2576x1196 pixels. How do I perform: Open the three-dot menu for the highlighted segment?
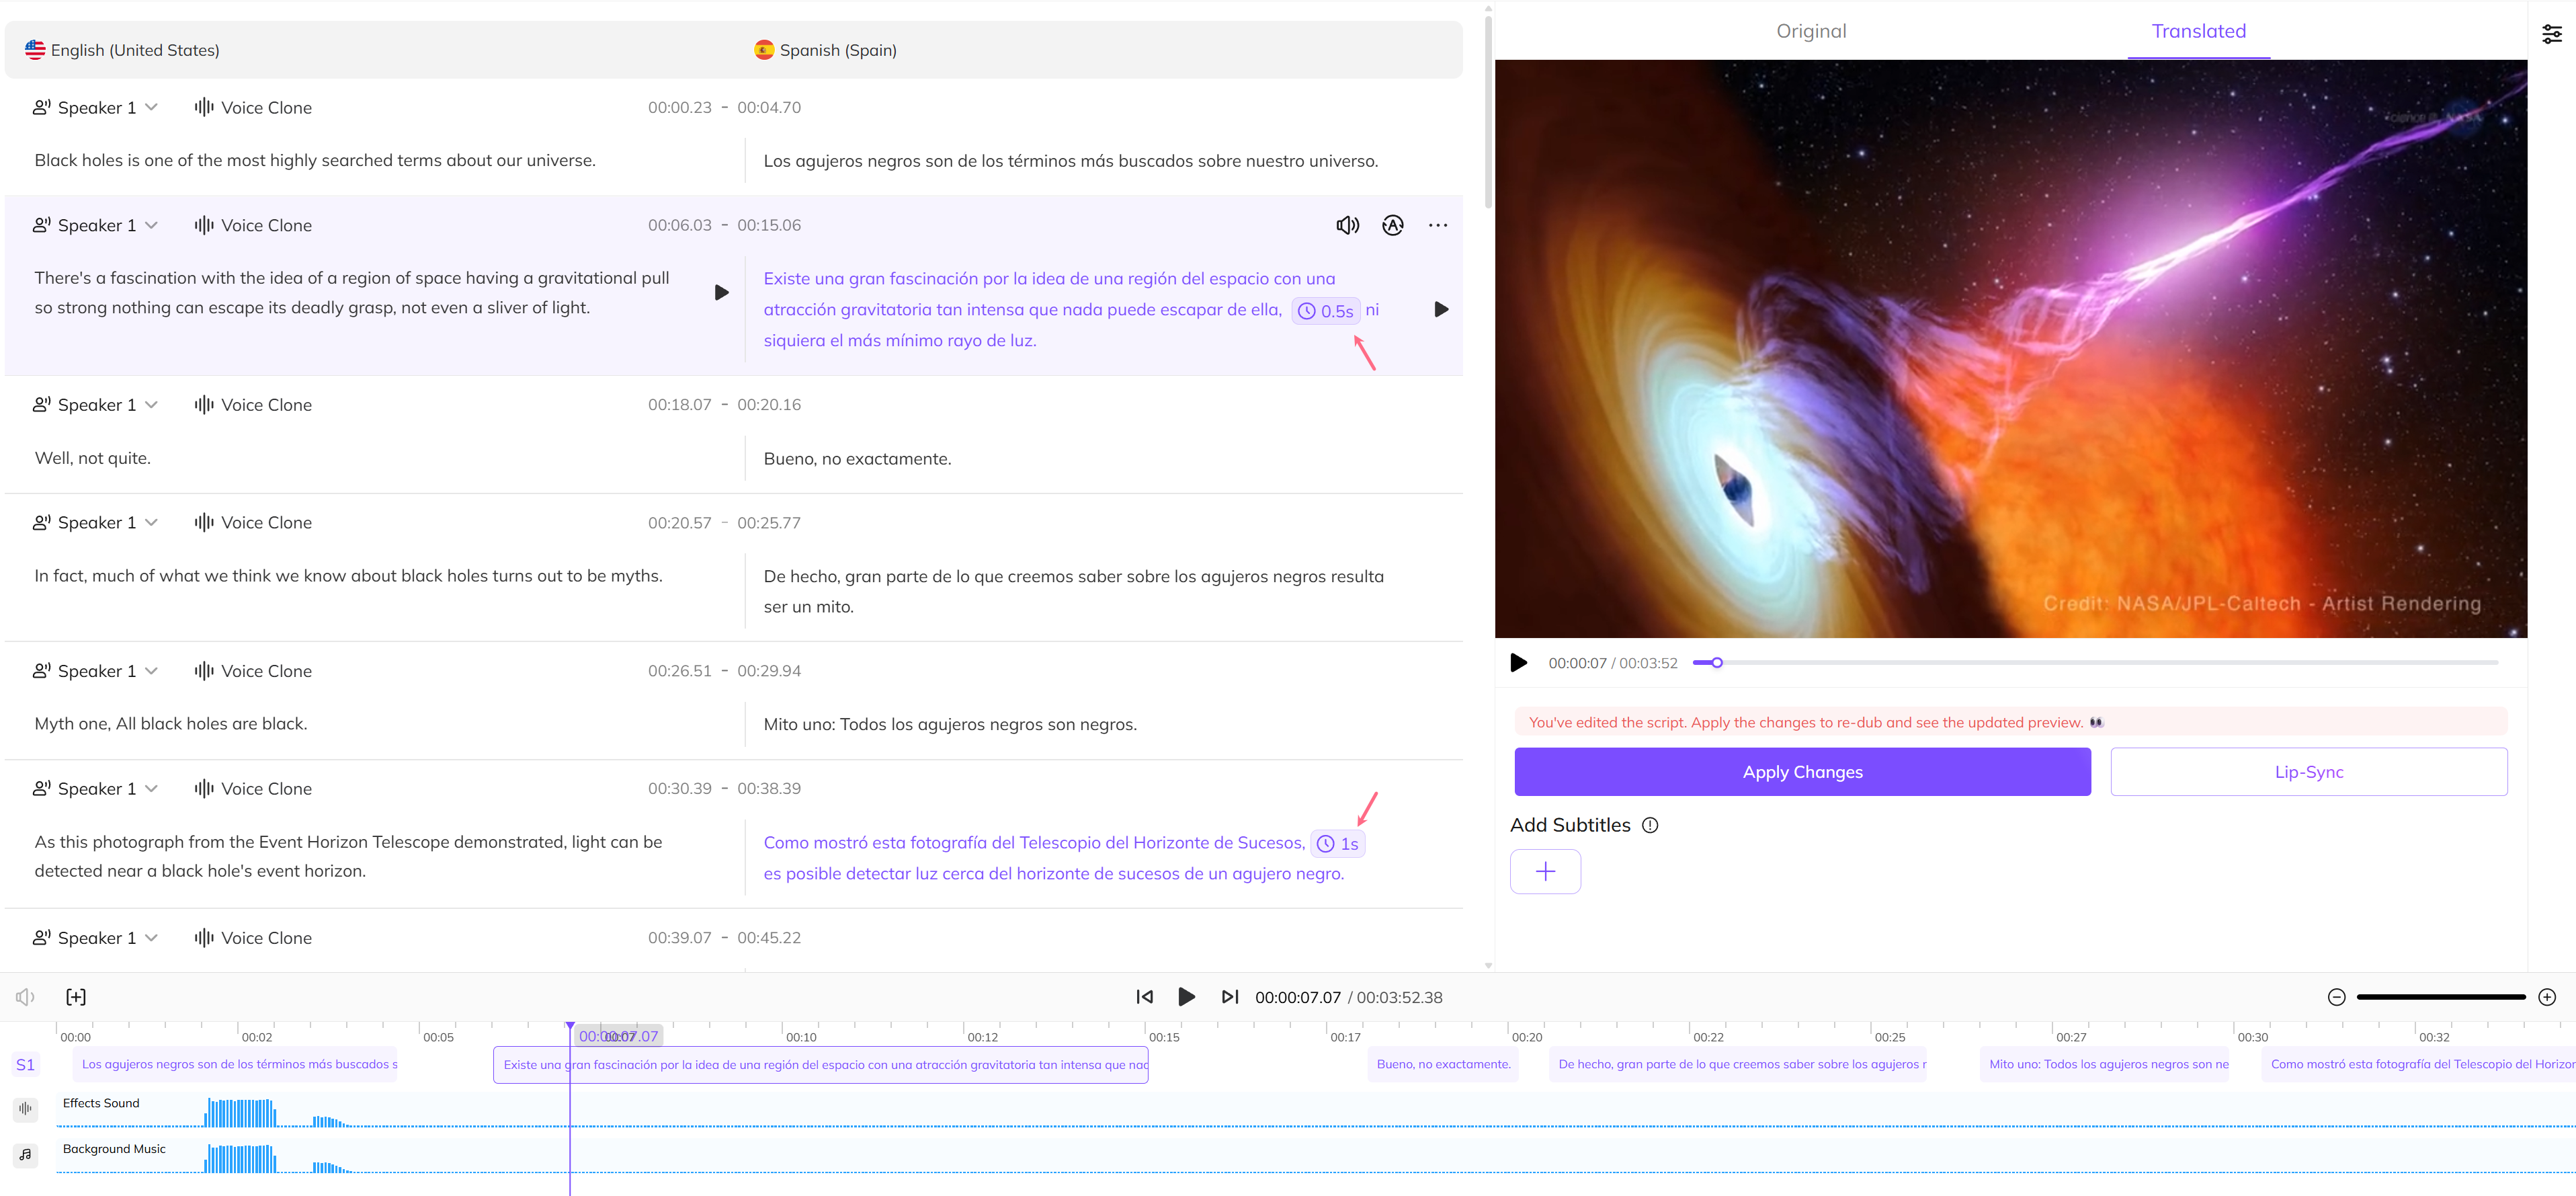(x=1437, y=225)
